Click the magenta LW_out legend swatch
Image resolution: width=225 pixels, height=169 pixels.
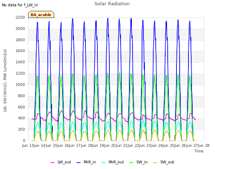[x=52, y=163]
